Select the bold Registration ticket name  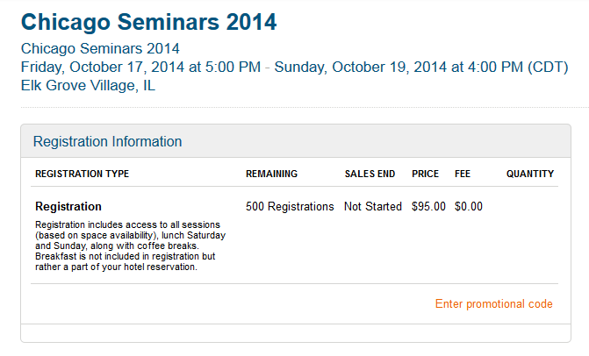[x=68, y=207]
